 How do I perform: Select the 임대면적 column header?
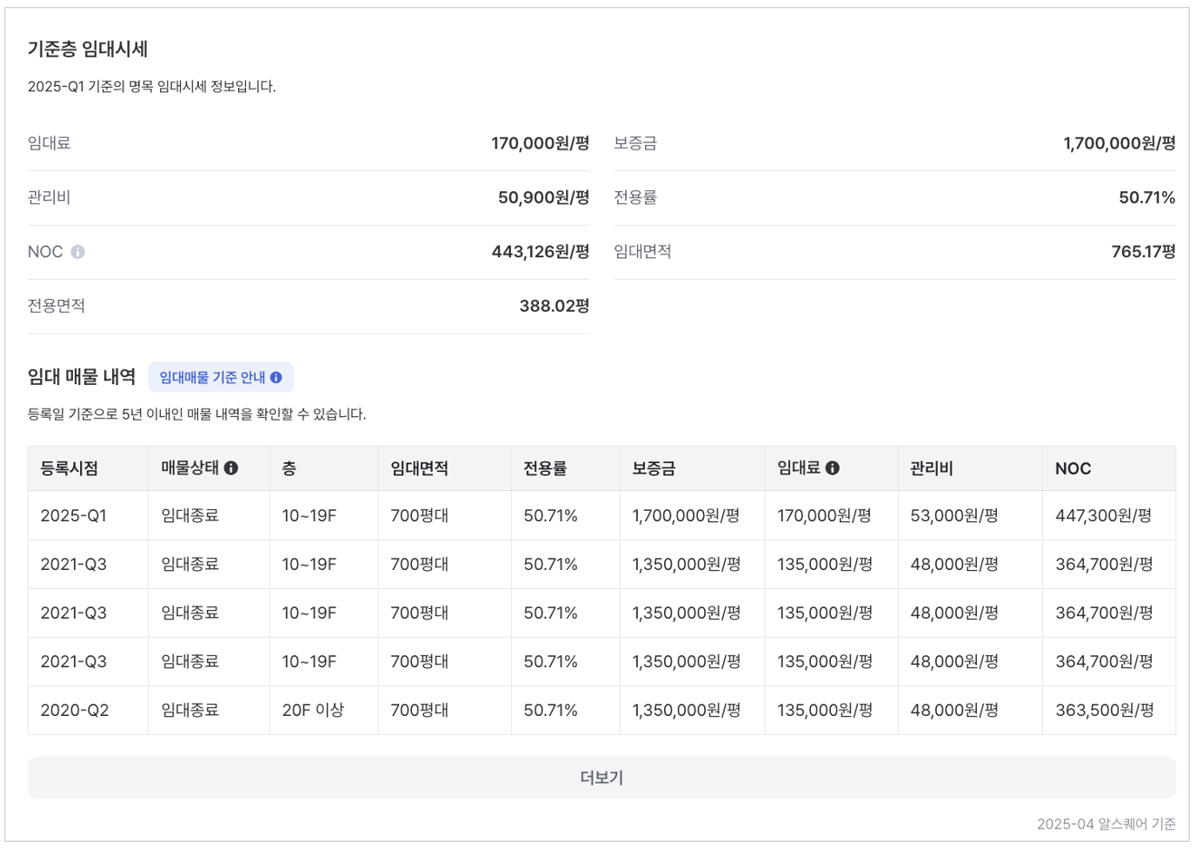coord(419,468)
